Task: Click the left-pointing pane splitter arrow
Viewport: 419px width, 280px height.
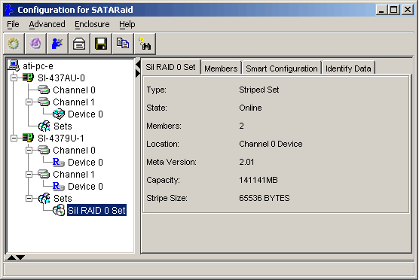Action: pos(138,64)
